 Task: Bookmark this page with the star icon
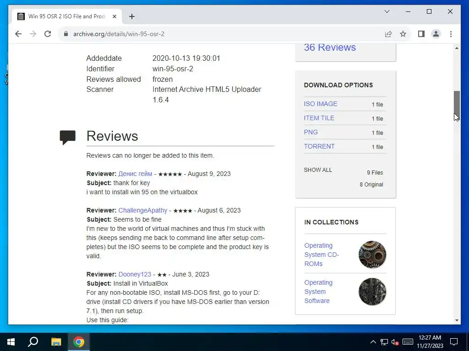point(403,34)
